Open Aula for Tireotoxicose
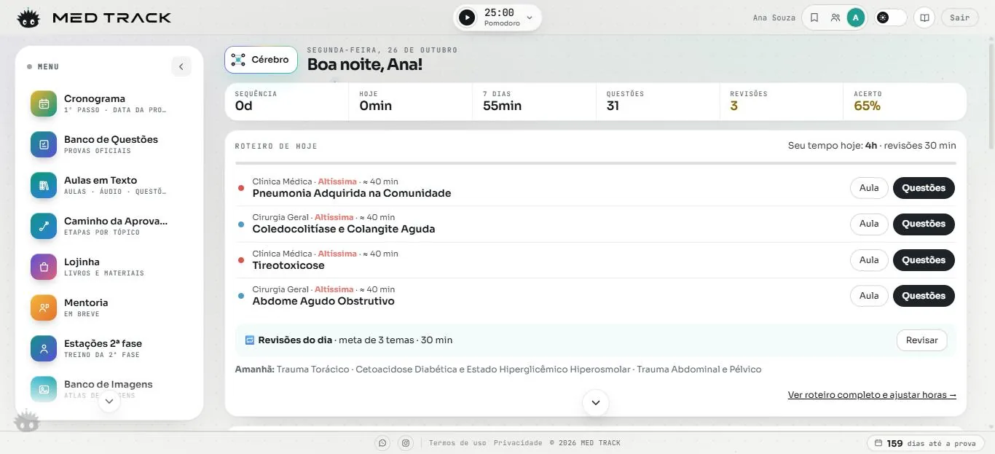 (x=869, y=260)
